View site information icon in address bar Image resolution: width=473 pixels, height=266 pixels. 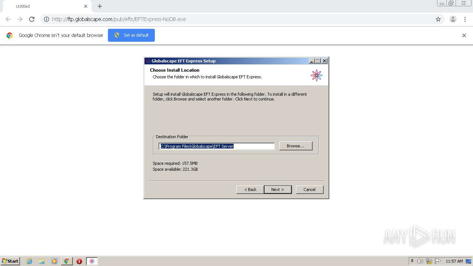click(47, 19)
